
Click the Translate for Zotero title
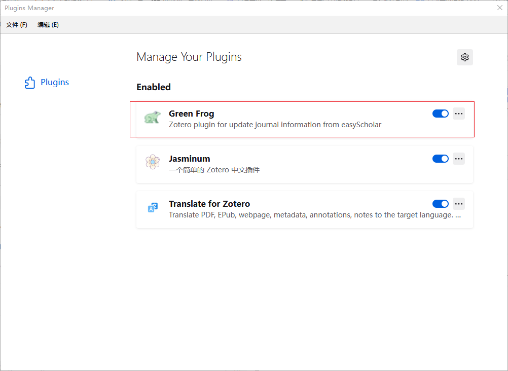pyautogui.click(x=209, y=203)
